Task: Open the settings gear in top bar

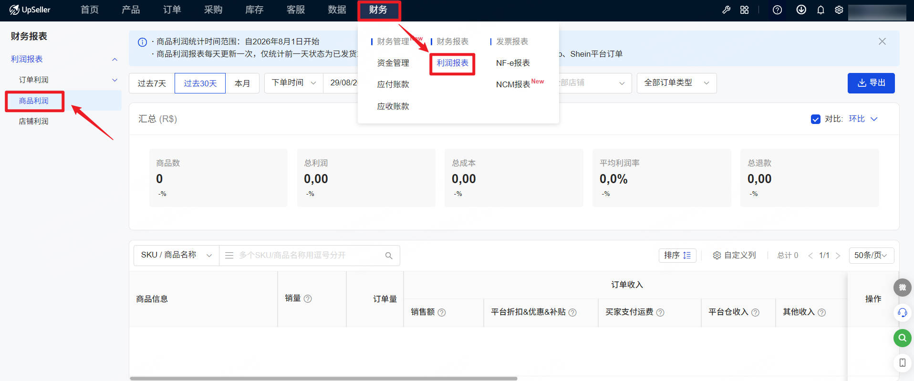Action: click(839, 10)
